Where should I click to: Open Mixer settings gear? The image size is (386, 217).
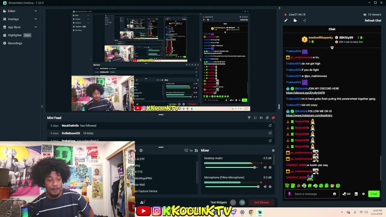[273, 150]
